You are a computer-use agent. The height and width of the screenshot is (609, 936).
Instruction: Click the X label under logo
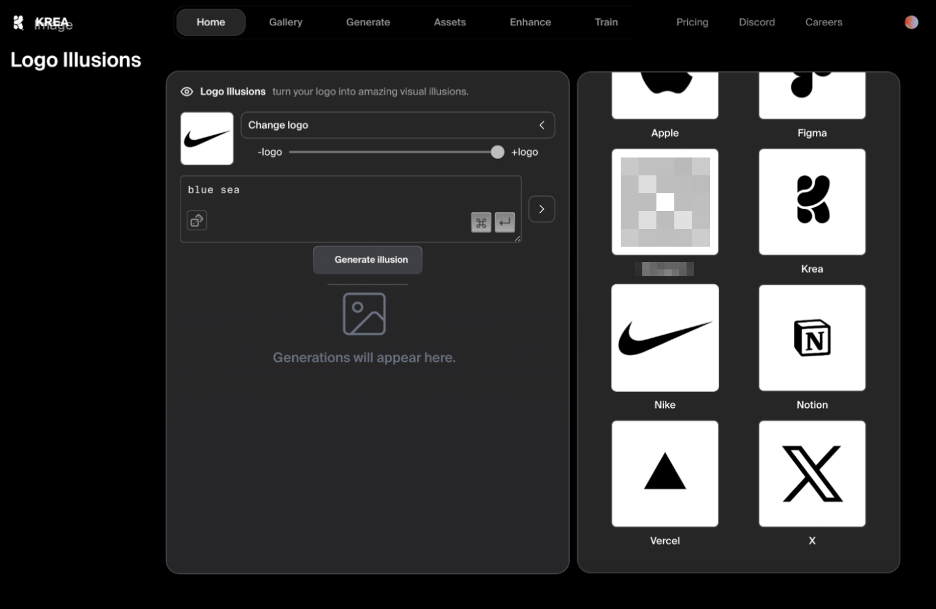coord(812,541)
